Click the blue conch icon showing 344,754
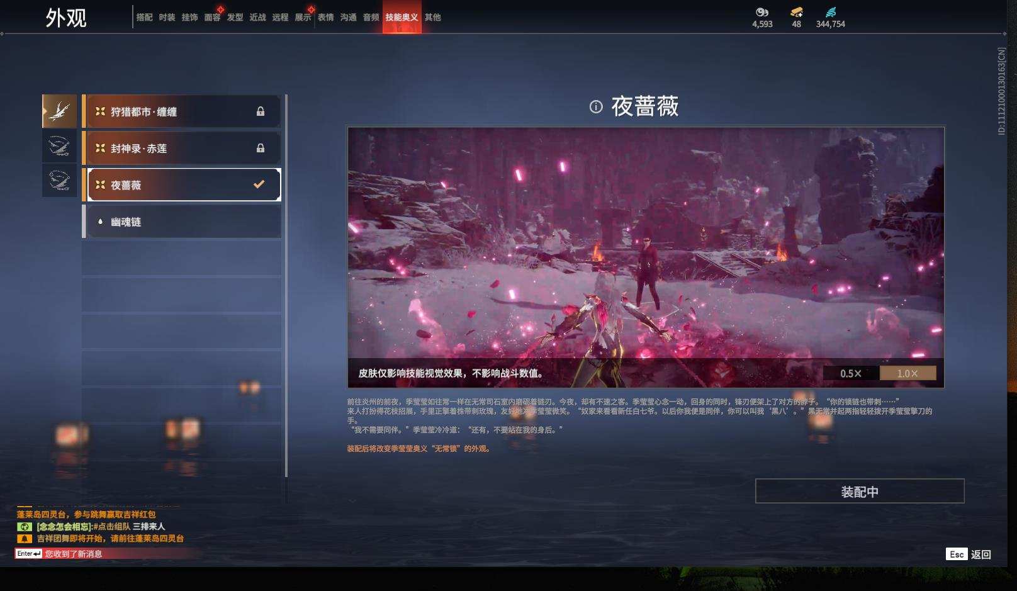 pos(832,13)
